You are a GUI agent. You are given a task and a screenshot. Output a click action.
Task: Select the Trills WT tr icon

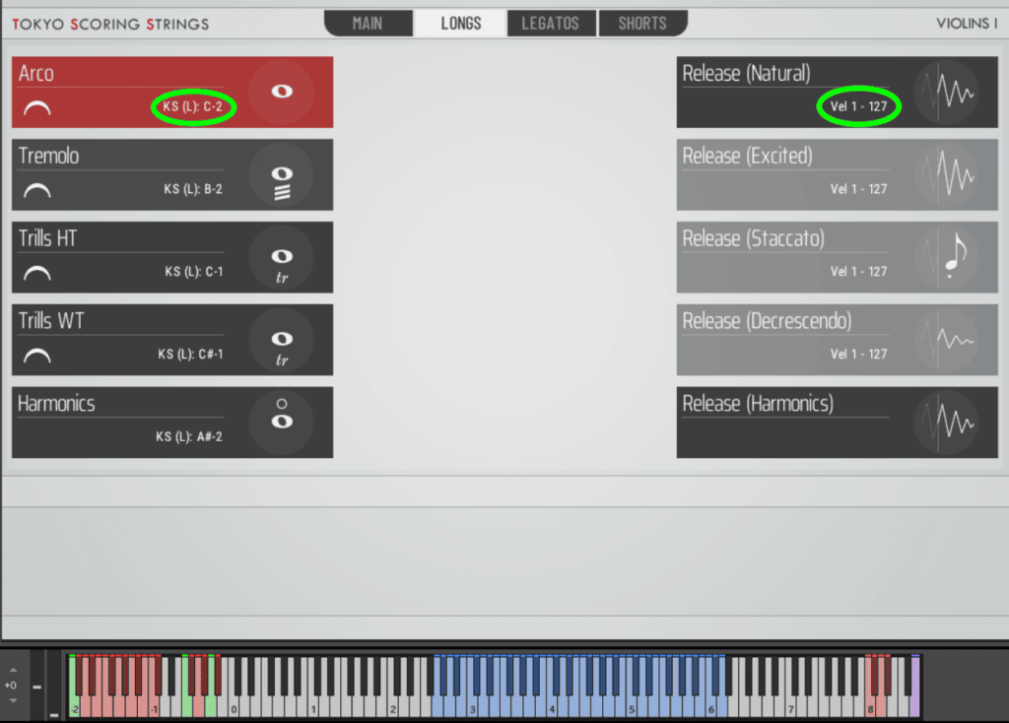pos(282,341)
